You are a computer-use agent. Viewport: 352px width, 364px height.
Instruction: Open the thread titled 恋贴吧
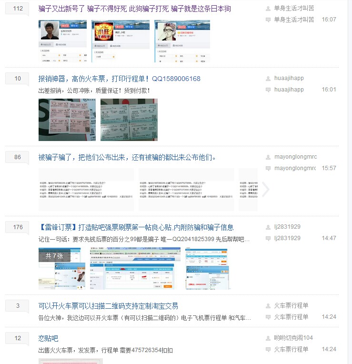coord(48,338)
